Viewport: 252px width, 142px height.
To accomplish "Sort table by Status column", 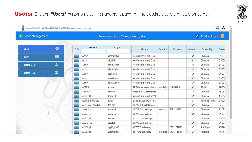I will click(192, 49).
